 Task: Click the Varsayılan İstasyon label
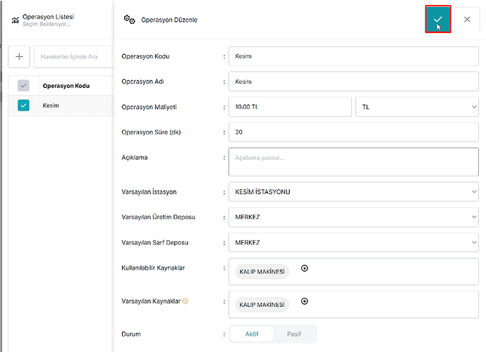[x=149, y=191]
